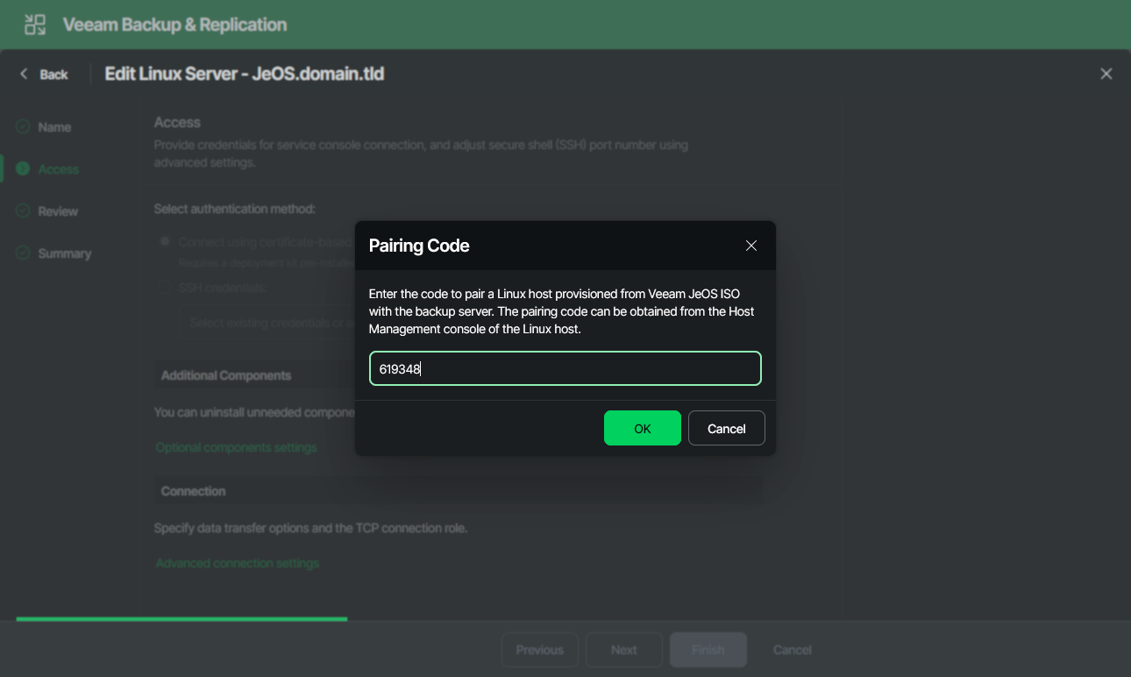Click the Next wizard button
This screenshot has height=677, width=1131.
623,649
